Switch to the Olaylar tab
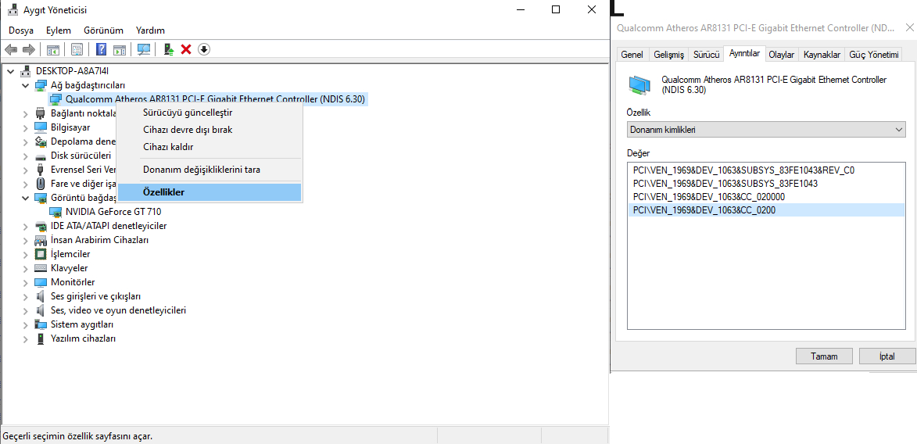This screenshot has height=444, width=917. (781, 55)
